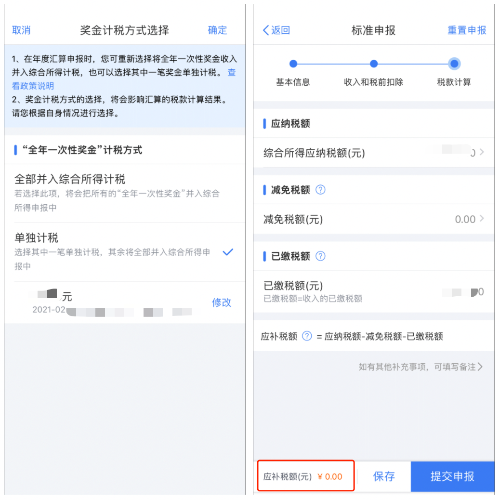The image size is (499, 500).
Task: Click the 税款计算 step dot
Action: (x=454, y=64)
